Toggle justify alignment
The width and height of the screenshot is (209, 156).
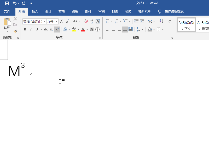tap(125, 29)
